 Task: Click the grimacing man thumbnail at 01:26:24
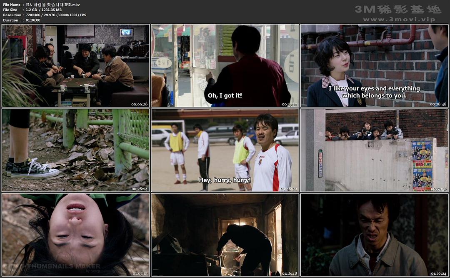pyautogui.click(x=374, y=234)
